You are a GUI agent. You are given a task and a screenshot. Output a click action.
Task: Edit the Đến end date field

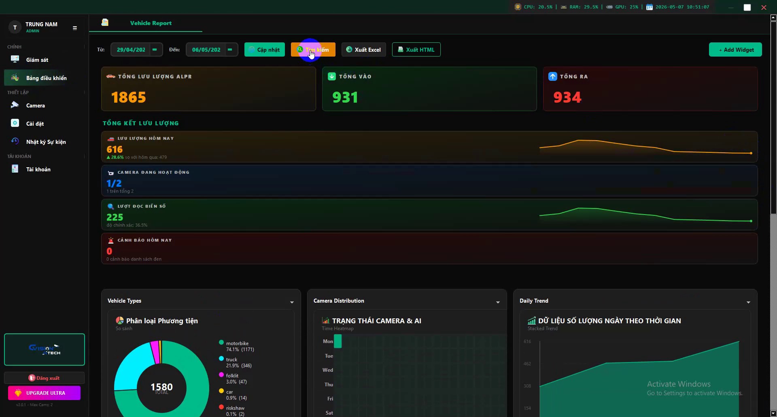click(x=206, y=50)
